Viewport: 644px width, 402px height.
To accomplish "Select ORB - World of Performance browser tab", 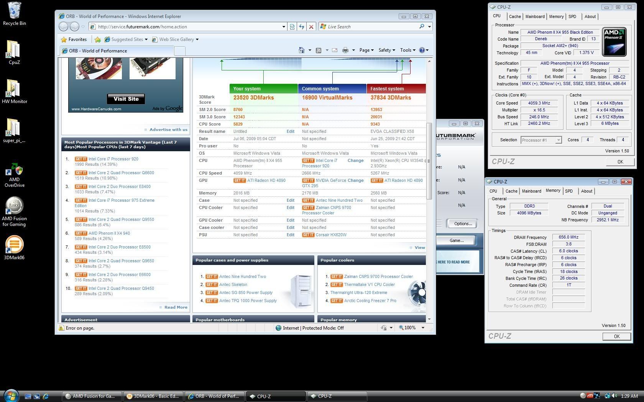I will 117,51.
